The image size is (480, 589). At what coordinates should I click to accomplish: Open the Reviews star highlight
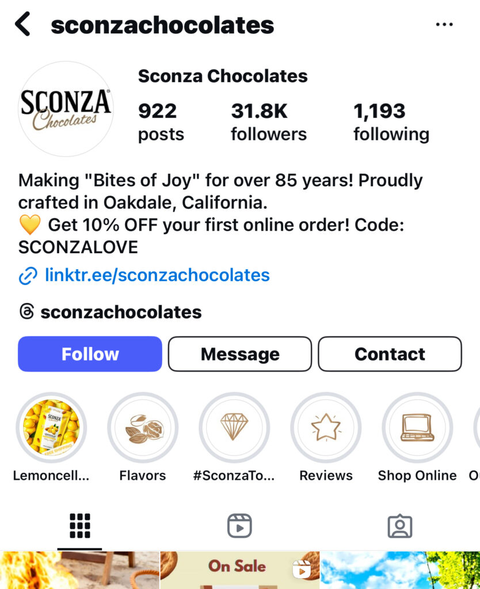pyautogui.click(x=326, y=428)
